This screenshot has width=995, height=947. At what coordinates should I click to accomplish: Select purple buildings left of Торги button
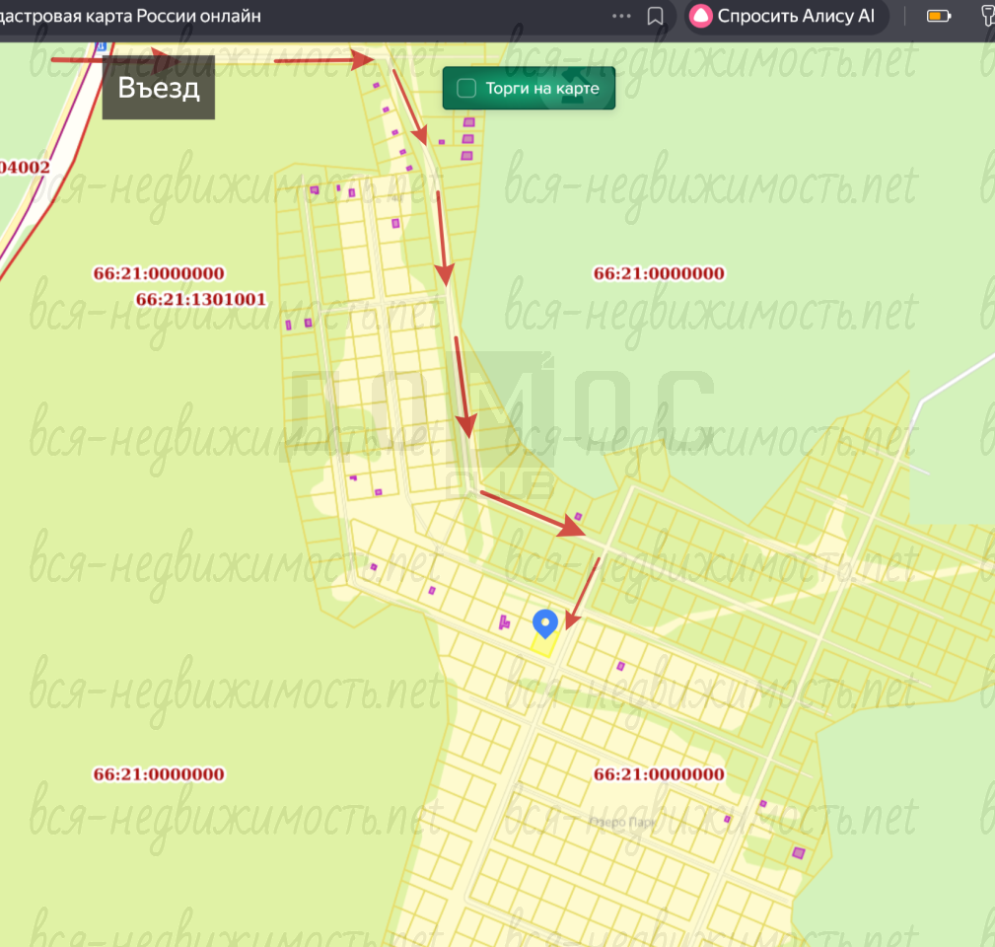tap(467, 138)
